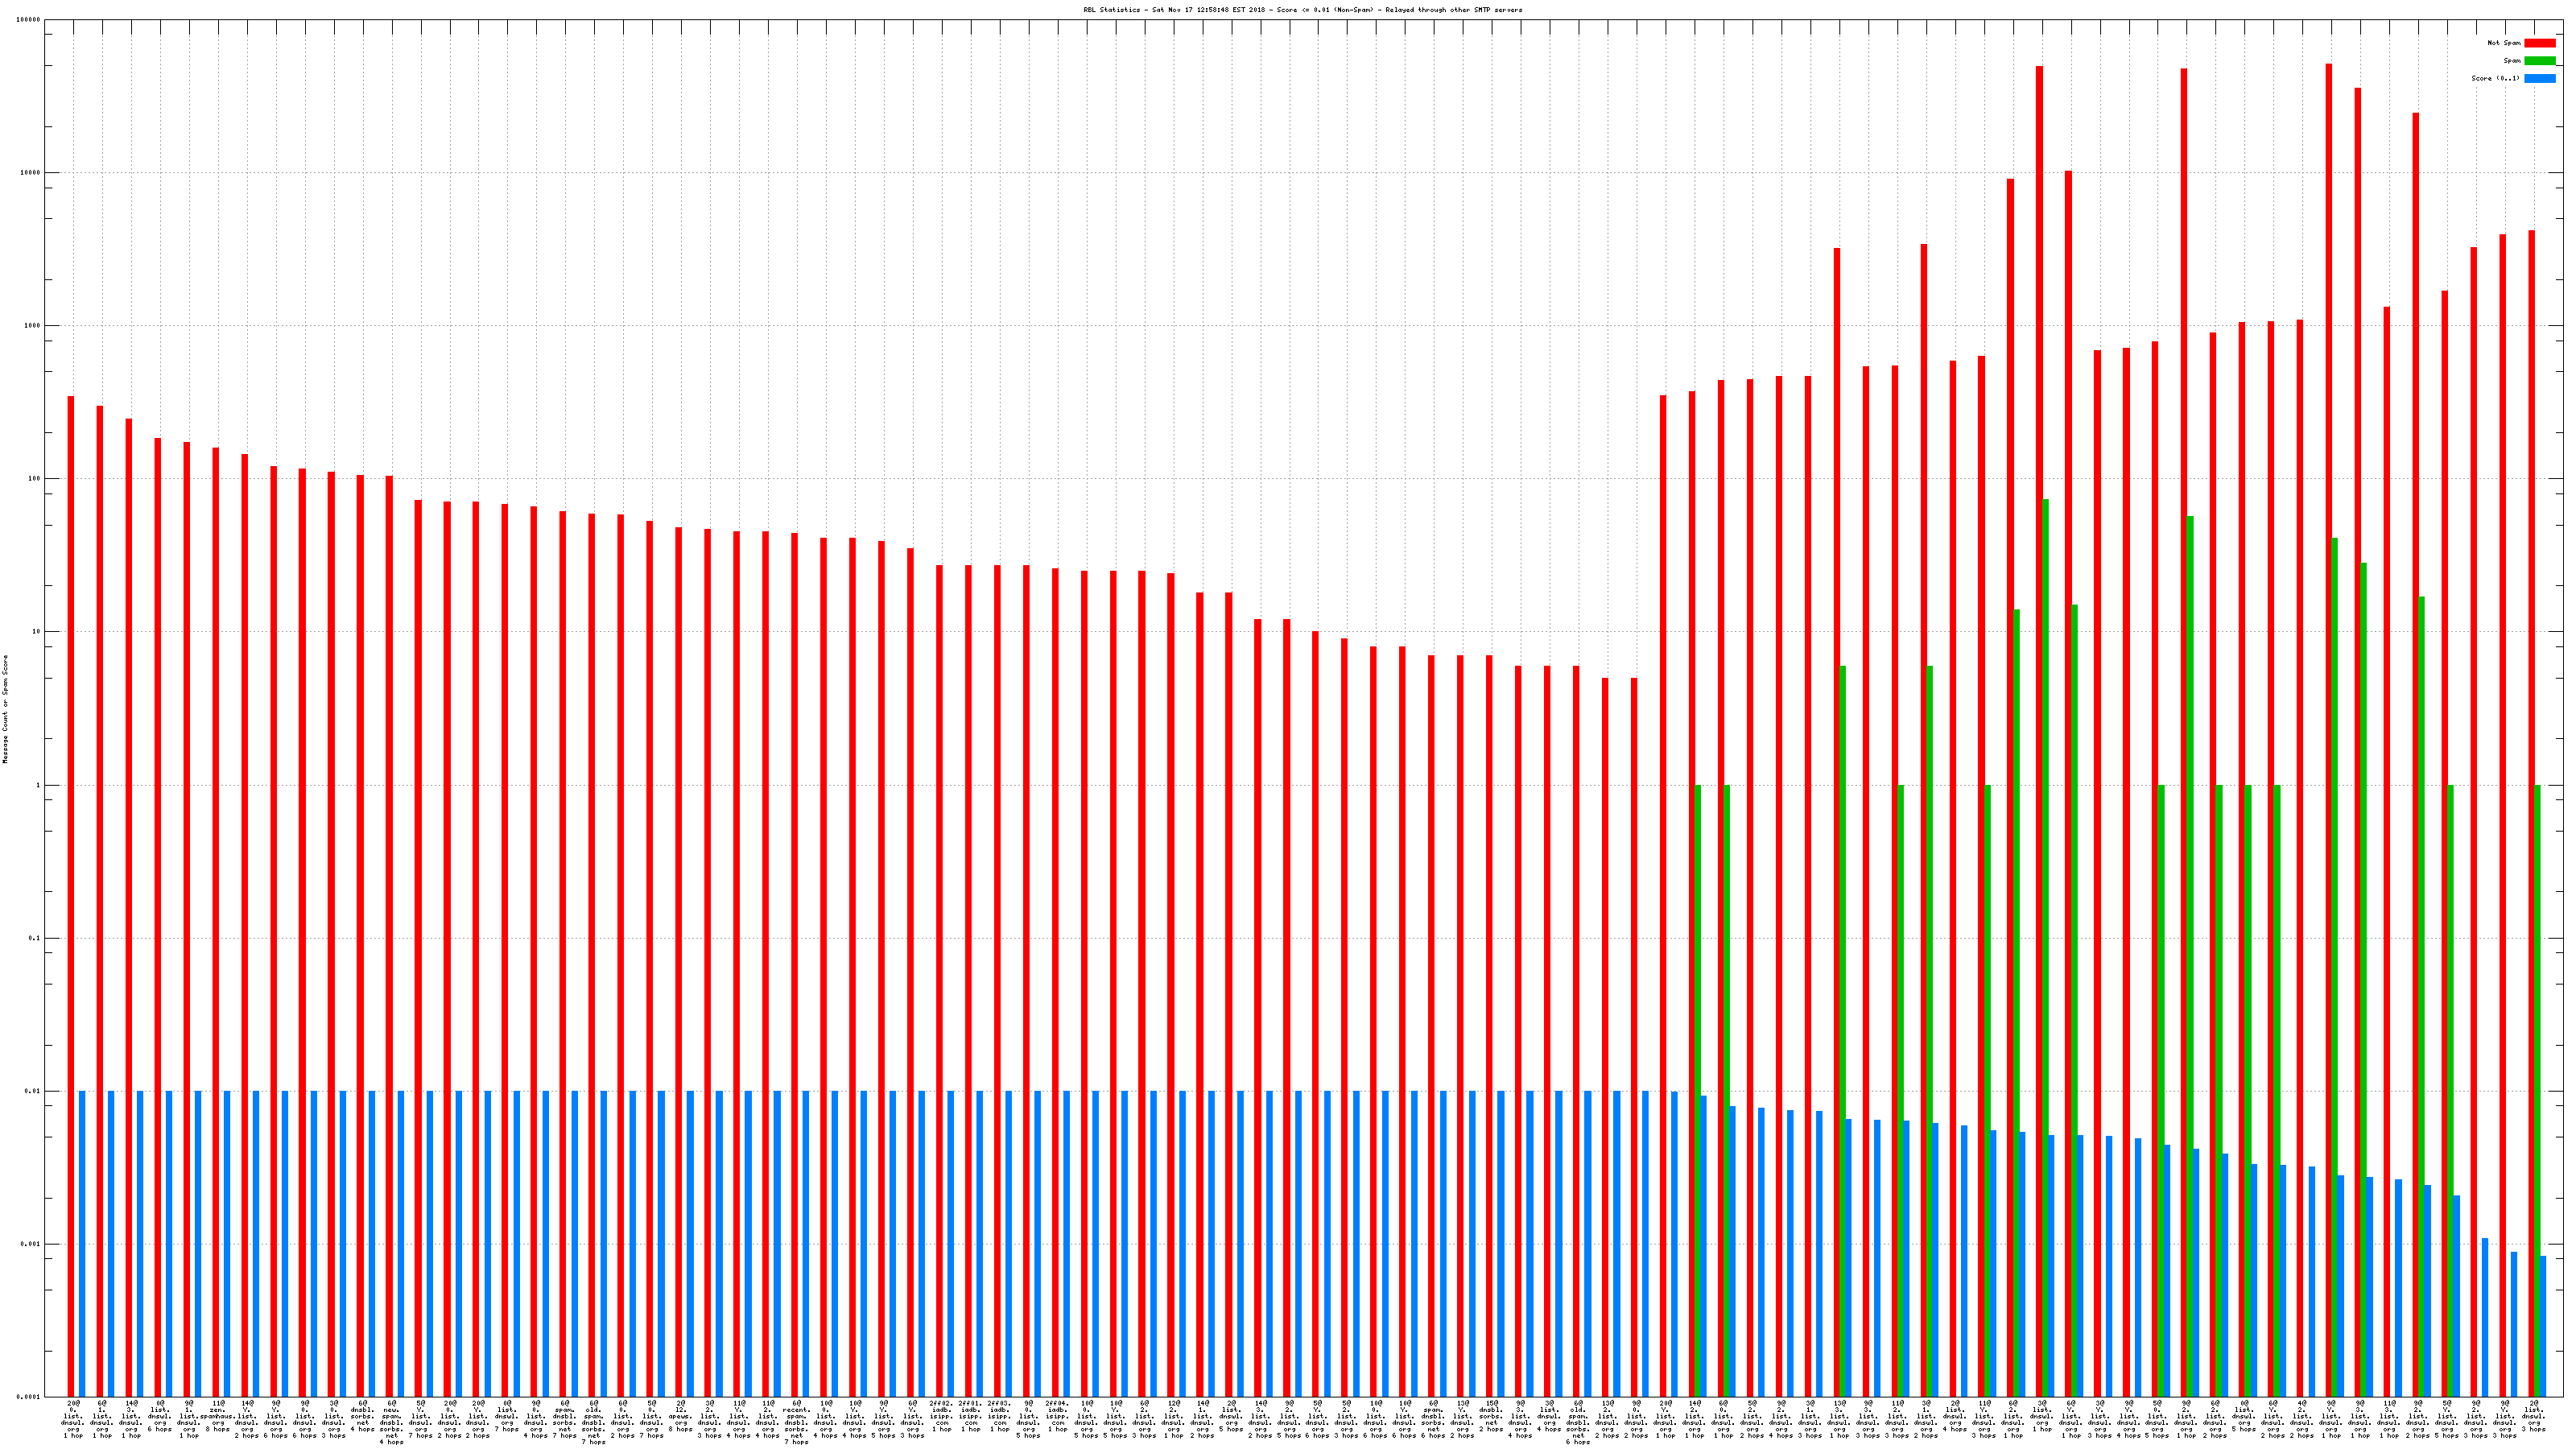Select the 0.0001 y-axis tick label
This screenshot has height=1449, width=2576.
tap(29, 1397)
